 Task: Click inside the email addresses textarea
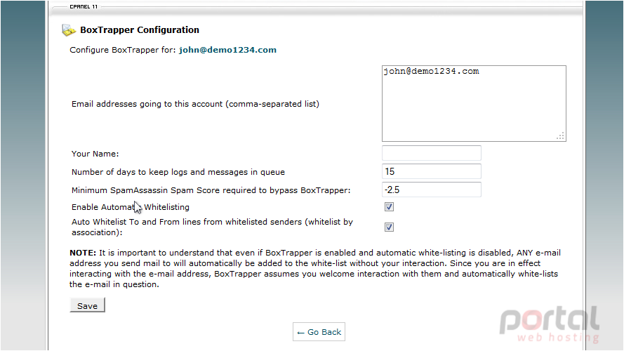click(474, 103)
